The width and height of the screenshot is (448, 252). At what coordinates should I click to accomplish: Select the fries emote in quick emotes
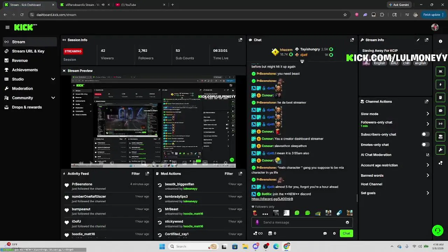coord(255,213)
